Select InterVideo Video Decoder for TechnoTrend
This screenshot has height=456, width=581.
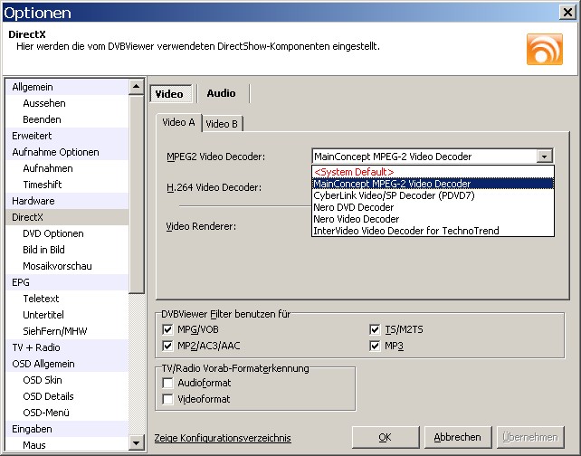pyautogui.click(x=433, y=231)
